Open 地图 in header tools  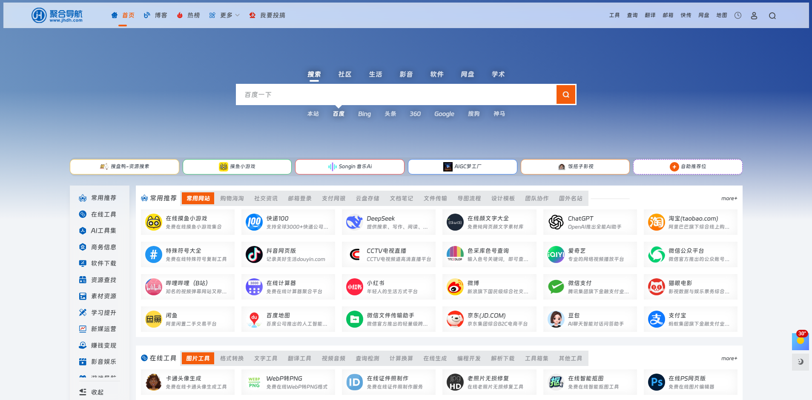(x=721, y=15)
